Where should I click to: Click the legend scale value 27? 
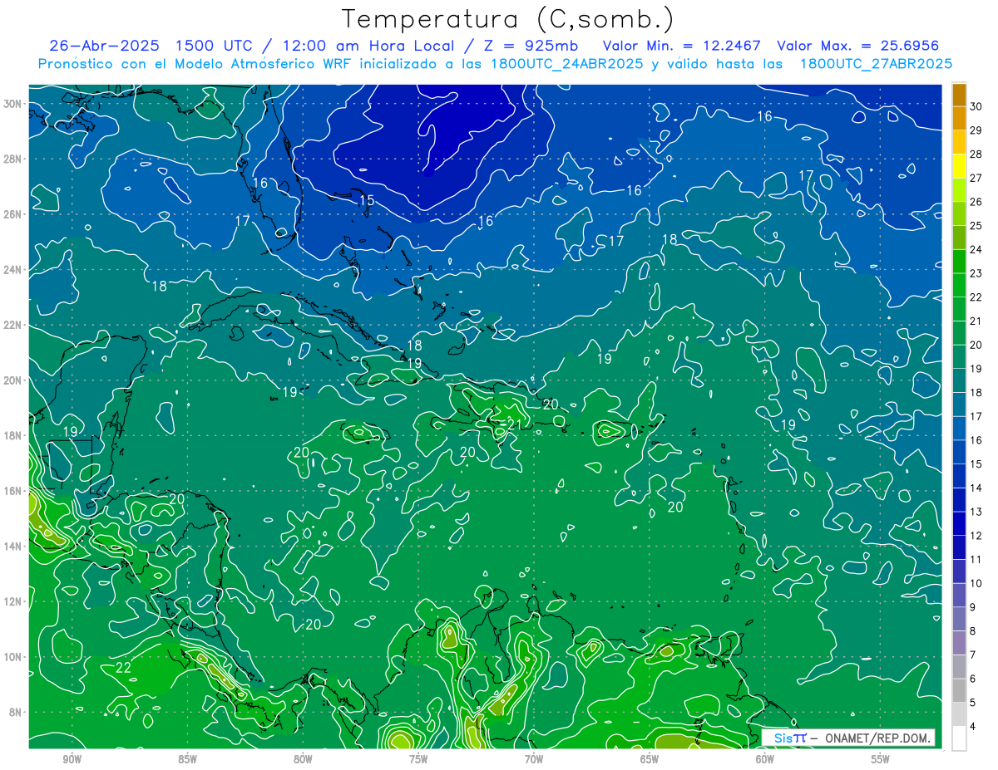(976, 178)
